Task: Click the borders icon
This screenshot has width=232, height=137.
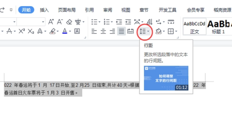Action: coord(171,31)
